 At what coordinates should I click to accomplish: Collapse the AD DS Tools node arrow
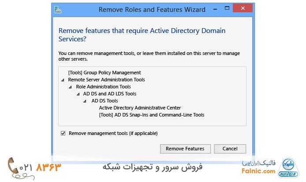86,101
